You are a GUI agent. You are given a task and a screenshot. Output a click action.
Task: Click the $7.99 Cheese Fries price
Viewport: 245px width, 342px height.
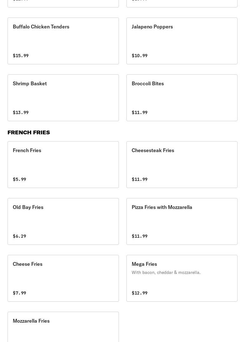[x=19, y=293]
